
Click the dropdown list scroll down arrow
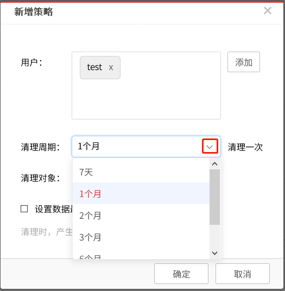coord(214,253)
